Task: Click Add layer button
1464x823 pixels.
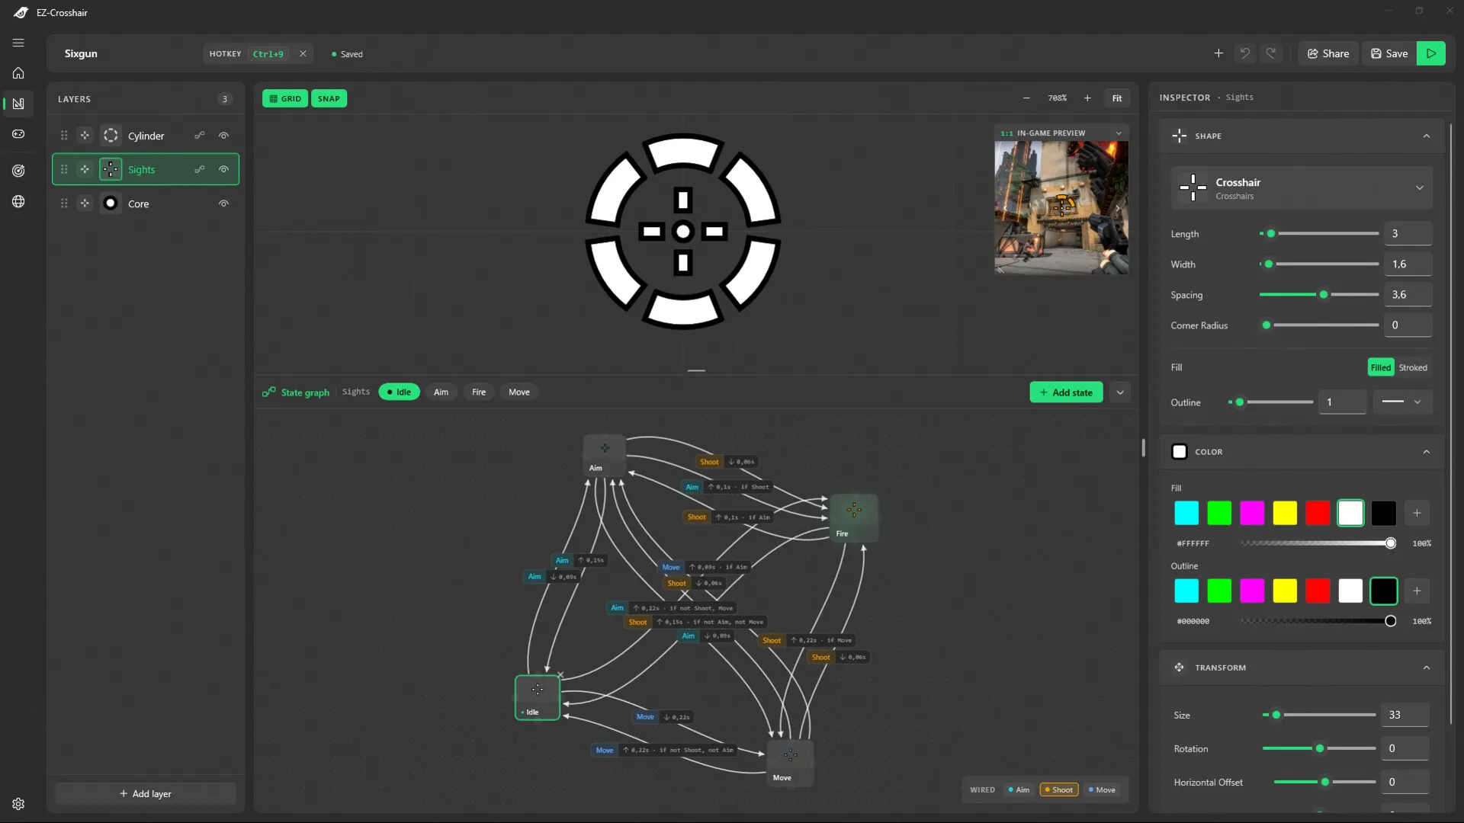Action: 145,793
